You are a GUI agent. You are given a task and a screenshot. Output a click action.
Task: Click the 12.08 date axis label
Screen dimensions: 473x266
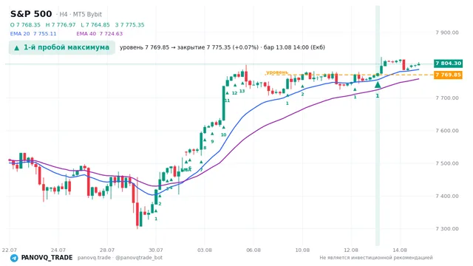pyautogui.click(x=351, y=250)
